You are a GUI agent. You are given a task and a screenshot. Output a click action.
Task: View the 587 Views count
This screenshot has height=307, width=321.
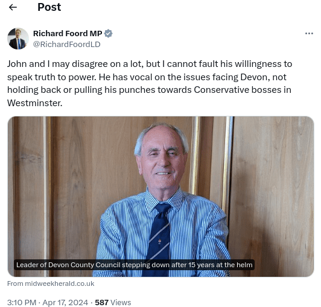click(113, 303)
